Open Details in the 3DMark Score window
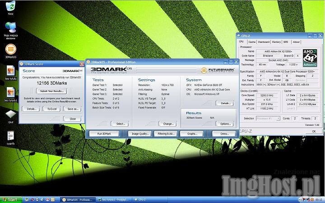The height and width of the screenshot is (203, 325). pyautogui.click(x=31, y=109)
